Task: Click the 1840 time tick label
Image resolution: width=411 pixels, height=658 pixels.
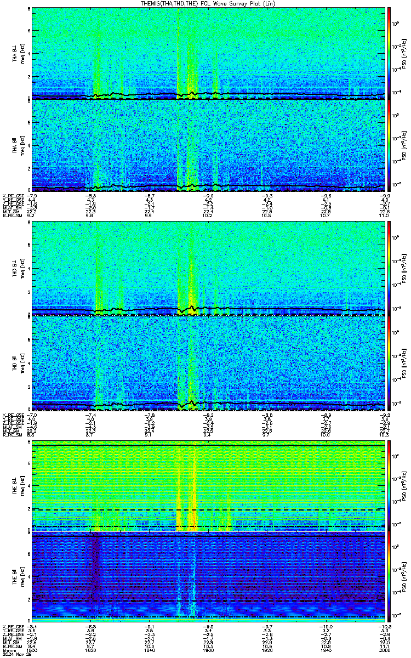Action: [150, 651]
